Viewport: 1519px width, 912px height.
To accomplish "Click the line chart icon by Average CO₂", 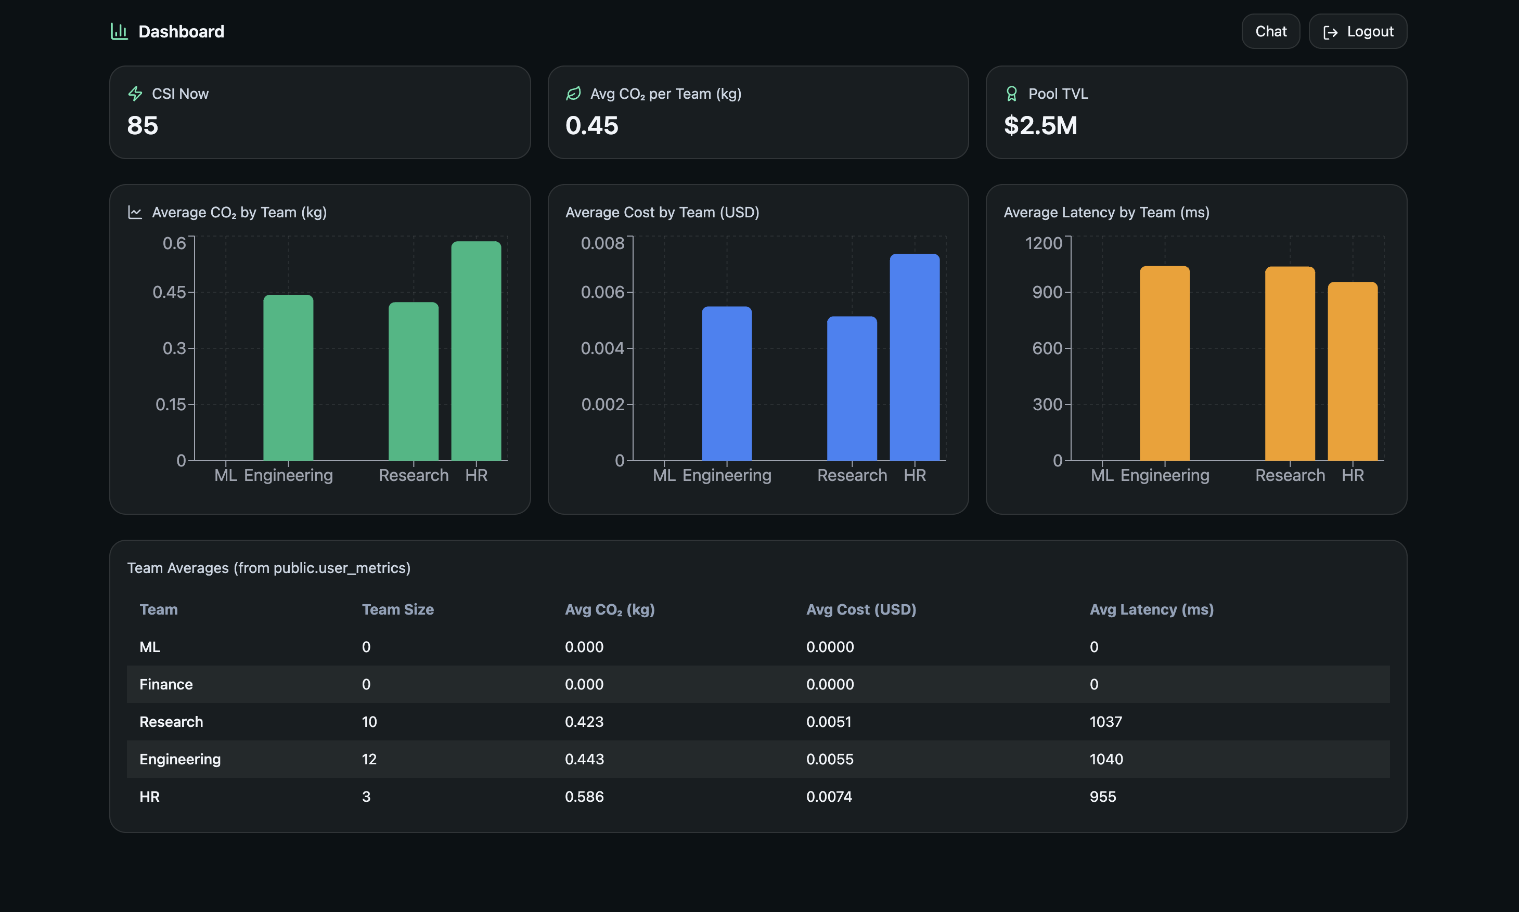I will click(x=135, y=212).
